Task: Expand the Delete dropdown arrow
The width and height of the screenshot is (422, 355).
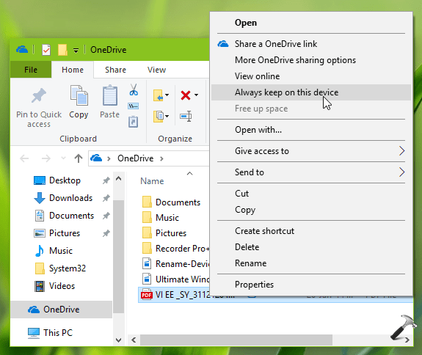Action: coord(196,95)
